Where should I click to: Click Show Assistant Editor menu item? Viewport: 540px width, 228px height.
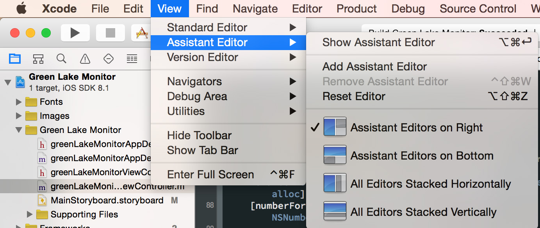coord(378,42)
